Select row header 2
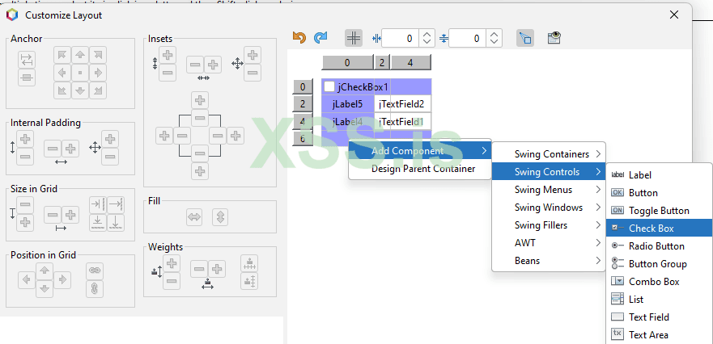Viewport: 713px width, 344px height. [303, 104]
